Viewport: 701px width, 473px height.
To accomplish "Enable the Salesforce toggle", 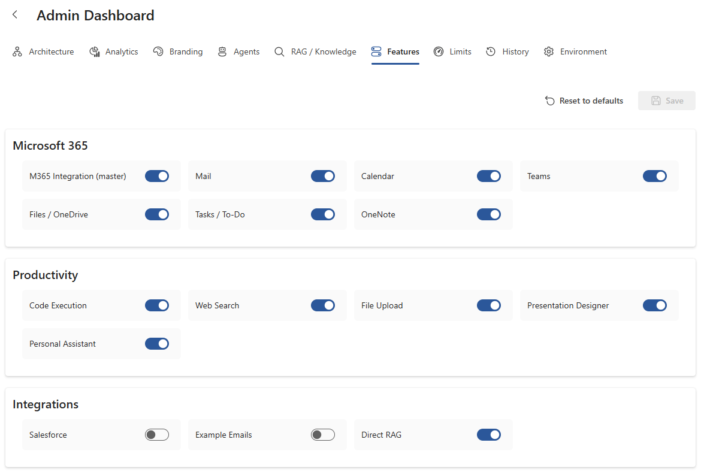I will point(157,435).
